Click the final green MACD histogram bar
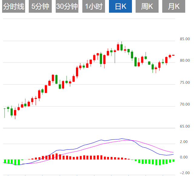The image size is (194, 176). [x=173, y=161]
